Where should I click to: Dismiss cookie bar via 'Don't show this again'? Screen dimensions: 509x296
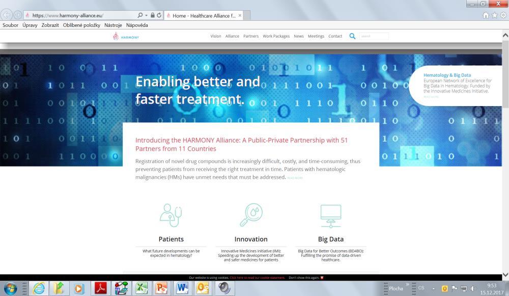pyautogui.click(x=306, y=278)
